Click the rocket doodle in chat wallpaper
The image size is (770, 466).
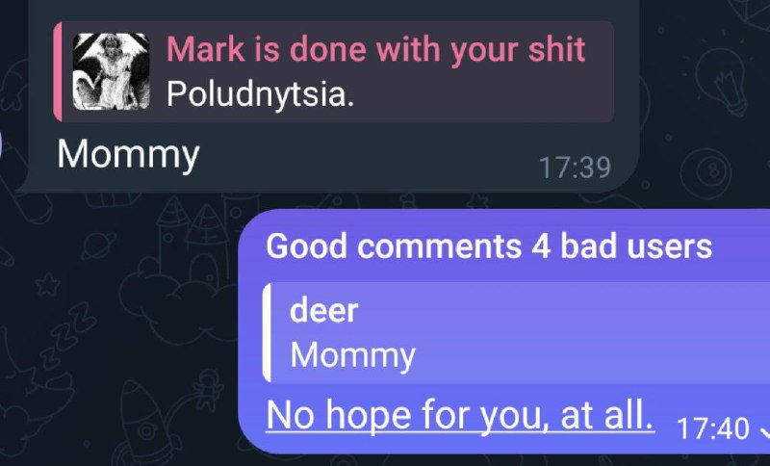coord(147,423)
